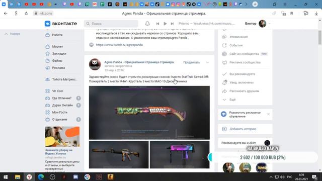322x181 pixels.
Task: Open Discord from taskbar
Action: pyautogui.click(x=75, y=177)
